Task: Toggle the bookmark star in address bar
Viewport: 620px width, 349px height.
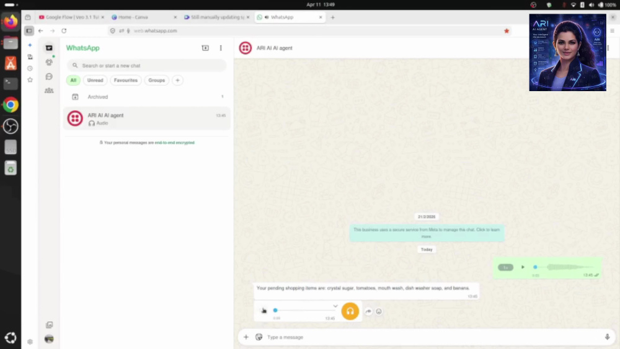Action: (x=507, y=31)
